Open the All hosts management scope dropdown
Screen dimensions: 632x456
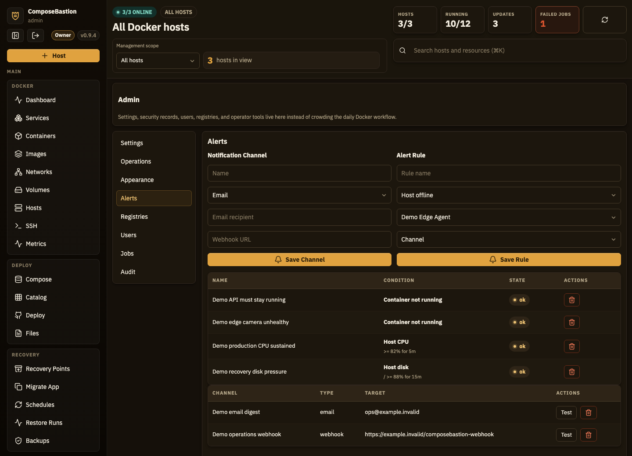tap(158, 61)
